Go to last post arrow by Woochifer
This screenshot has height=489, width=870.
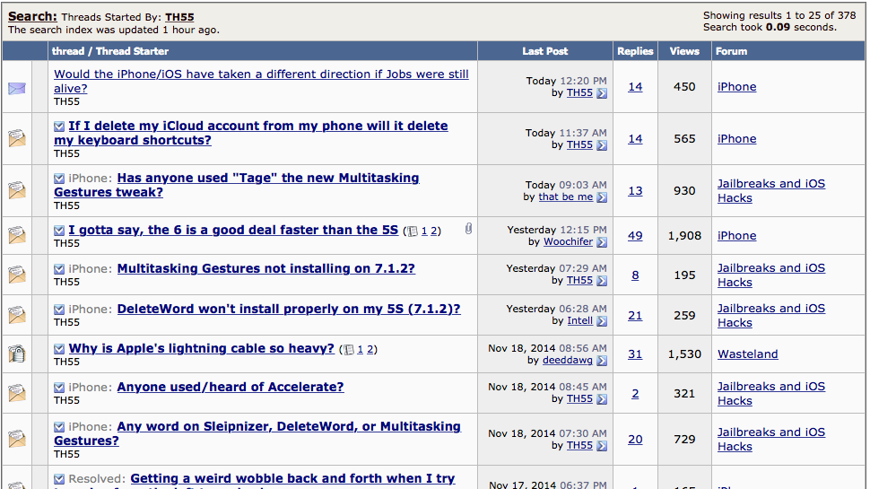pyautogui.click(x=602, y=242)
